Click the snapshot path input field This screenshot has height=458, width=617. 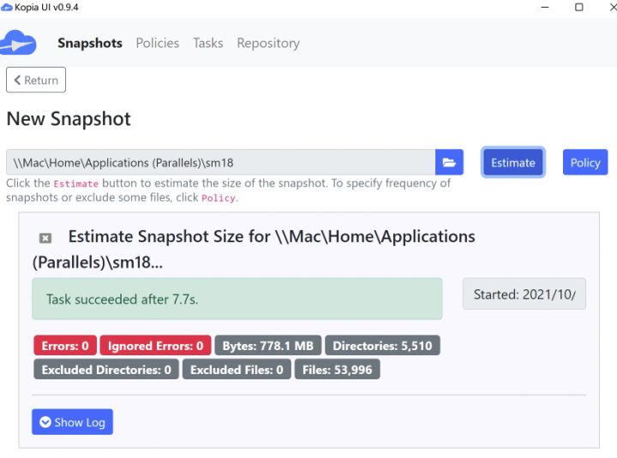pyautogui.click(x=220, y=163)
